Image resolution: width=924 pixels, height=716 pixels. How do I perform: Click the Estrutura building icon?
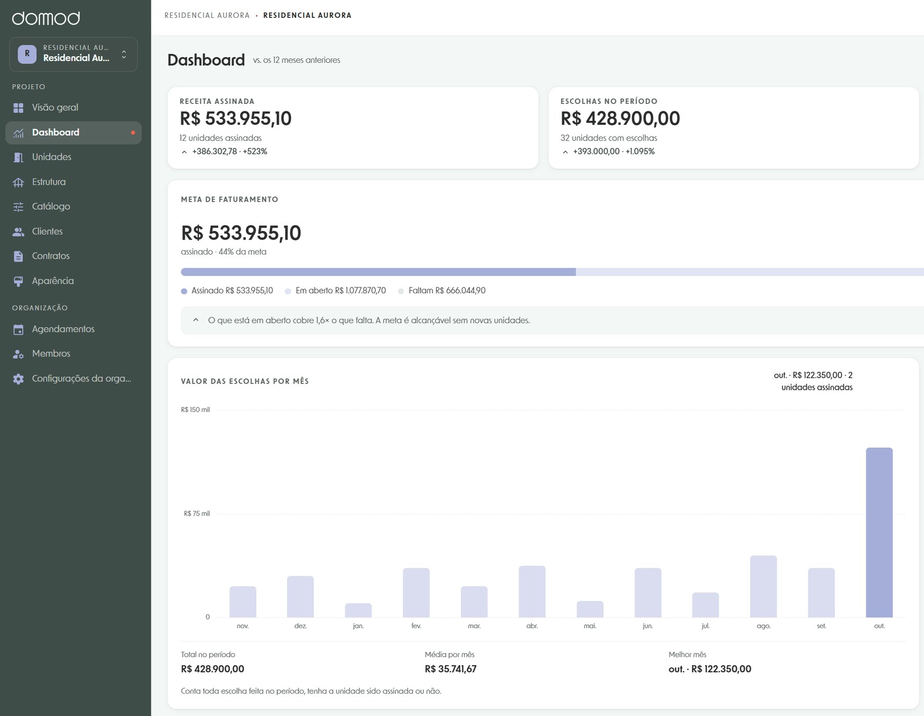[18, 182]
